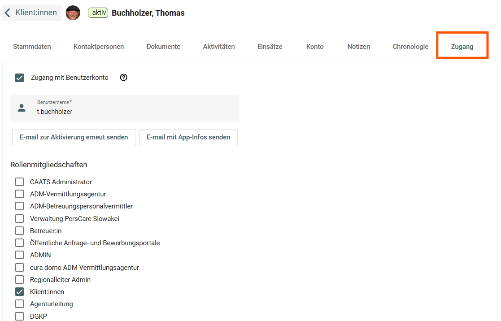Click the Benutzername input field
The height and width of the screenshot is (321, 501).
click(x=135, y=112)
